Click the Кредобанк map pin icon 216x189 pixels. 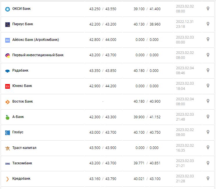208,179
